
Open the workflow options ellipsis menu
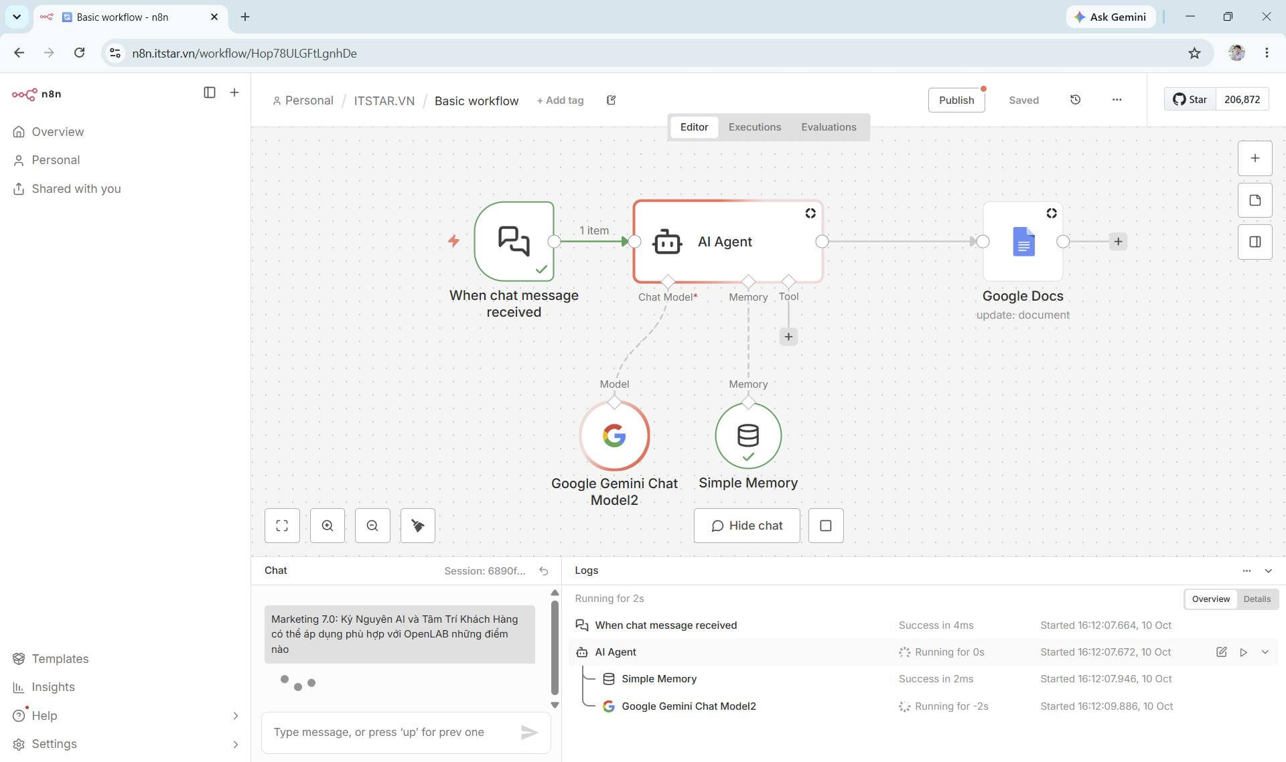coord(1117,100)
